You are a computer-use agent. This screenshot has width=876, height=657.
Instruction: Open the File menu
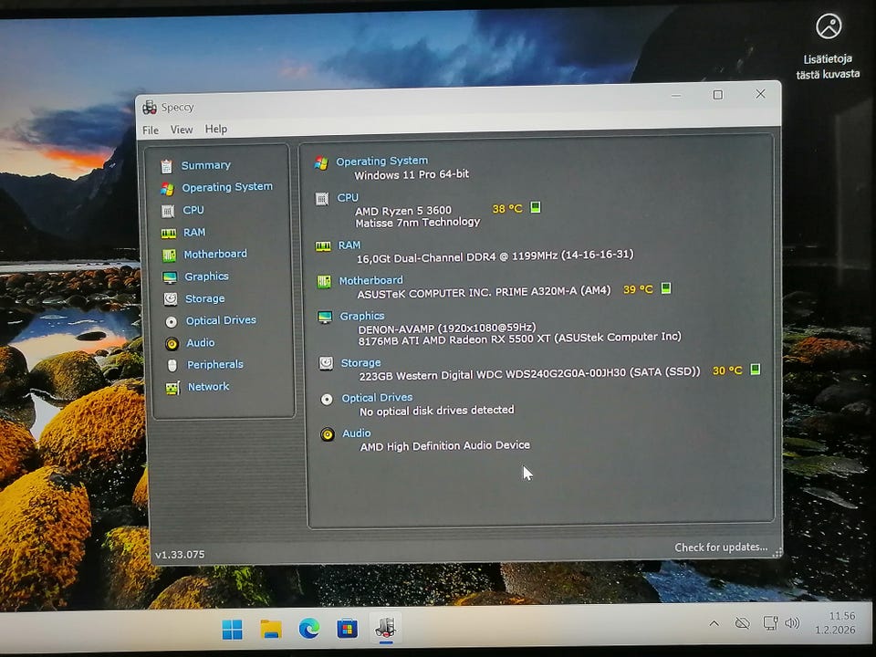coord(151,130)
